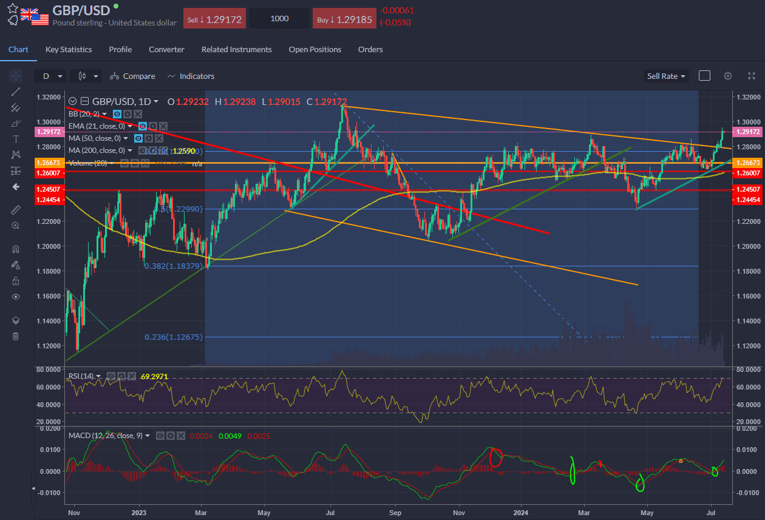This screenshot has height=520, width=765.
Task: Expand the bottom-left pane collapse arrow
Action: [x=34, y=488]
